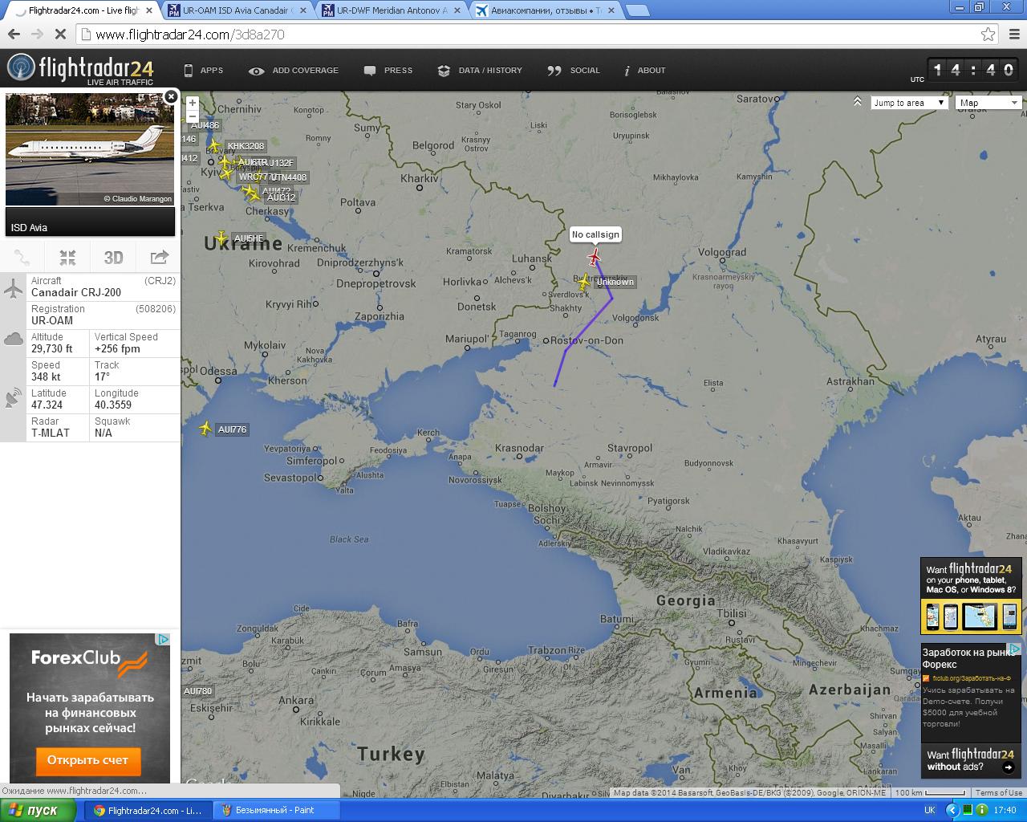Zoom out on the map
This screenshot has width=1027, height=822.
192,116
